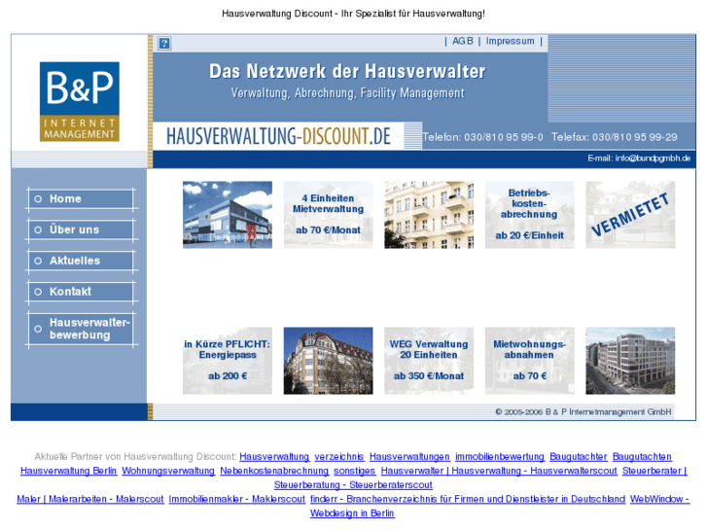
Task: Click the VERMIETET stamped tile
Action: click(x=630, y=215)
